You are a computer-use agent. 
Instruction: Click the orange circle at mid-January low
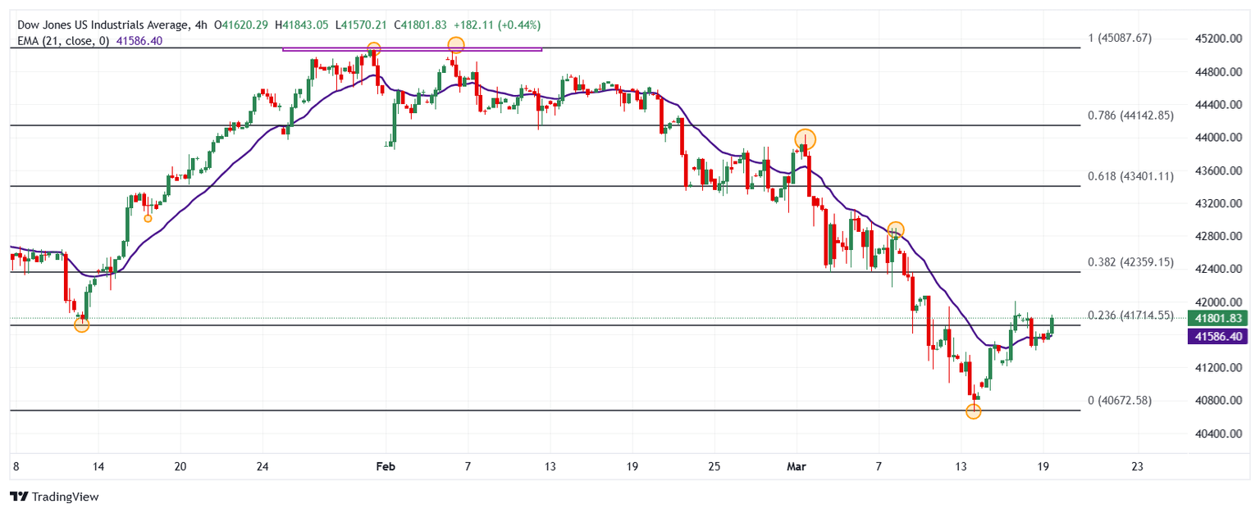pyautogui.click(x=81, y=325)
